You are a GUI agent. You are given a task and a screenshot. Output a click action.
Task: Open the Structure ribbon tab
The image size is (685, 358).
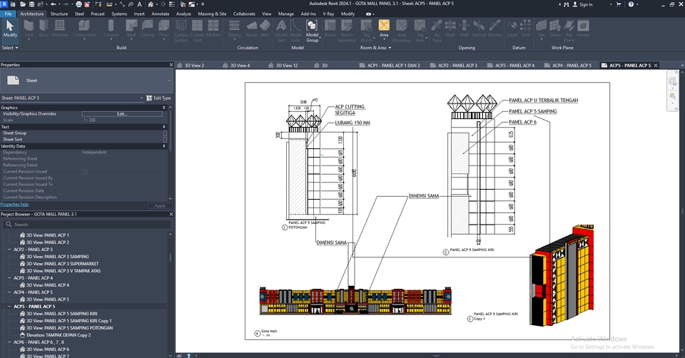click(59, 14)
